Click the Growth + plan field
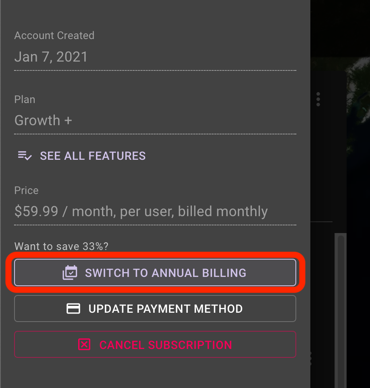Viewport: 370px width, 388px height. pyautogui.click(x=155, y=120)
